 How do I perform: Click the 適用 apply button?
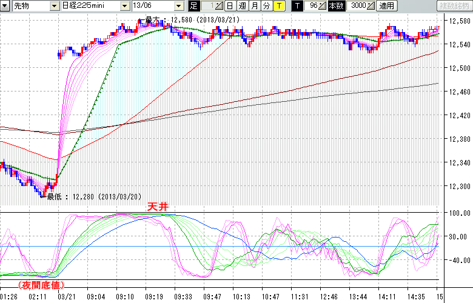coord(386,6)
